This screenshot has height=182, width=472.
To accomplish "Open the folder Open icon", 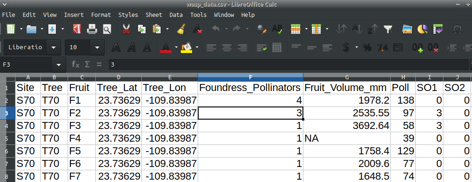I will click(31, 29).
